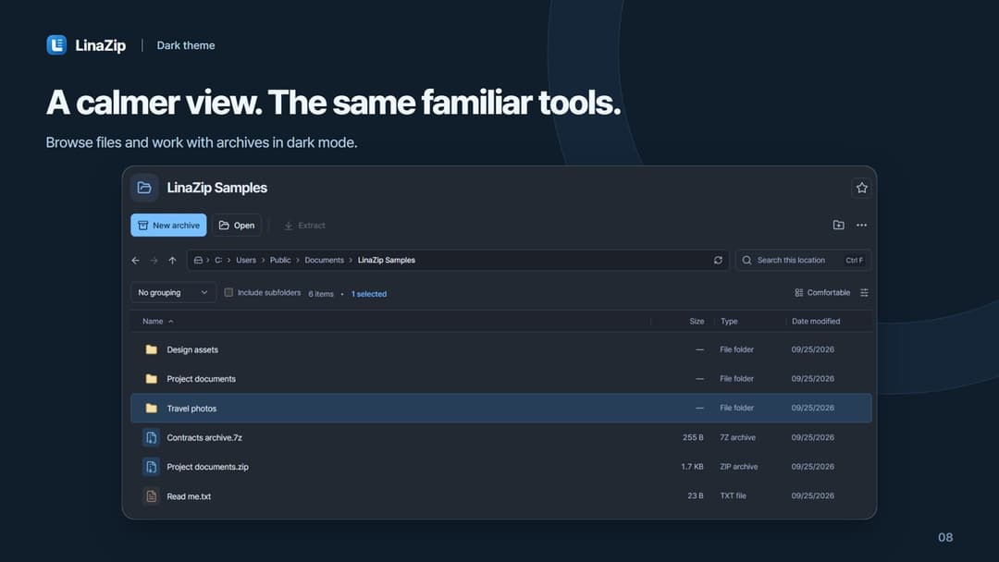Create a new archive
This screenshot has height=562, width=999.
click(x=169, y=226)
